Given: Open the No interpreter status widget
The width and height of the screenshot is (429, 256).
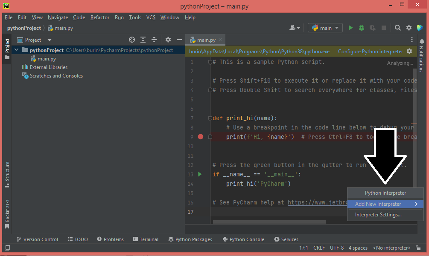Looking at the screenshot, I should pyautogui.click(x=391, y=248).
